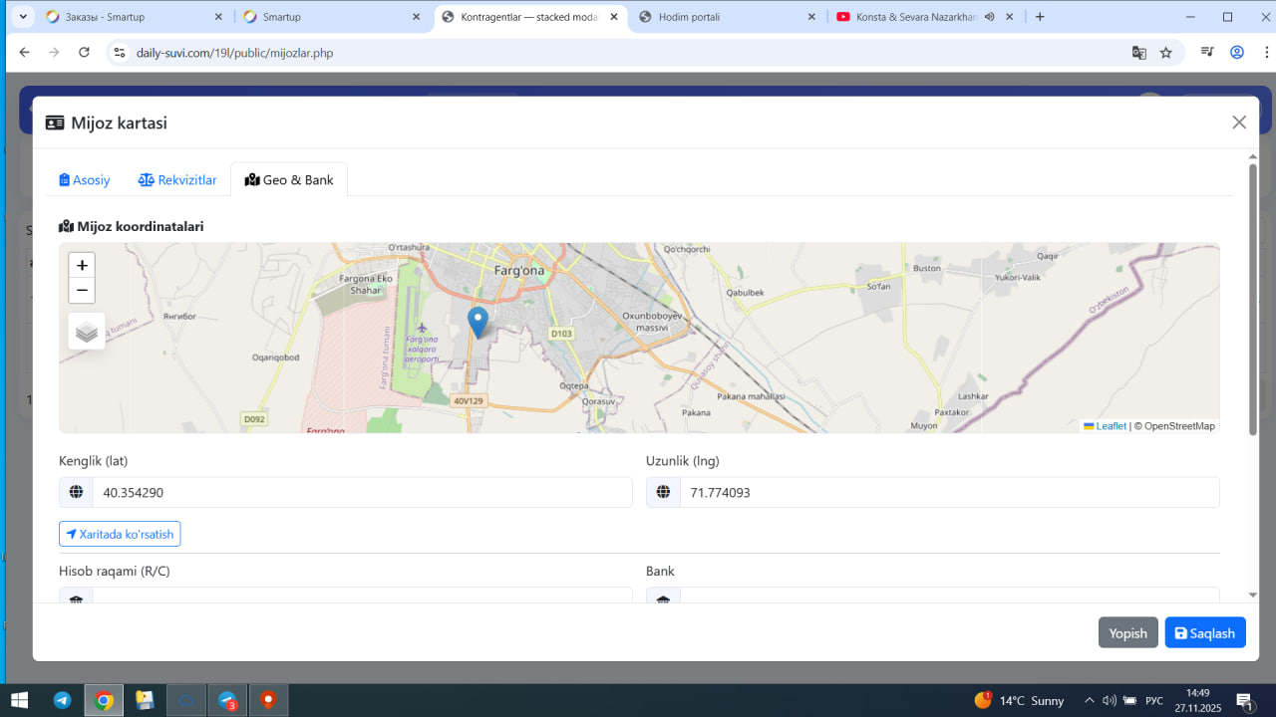Switch to the Rekvizitlar tab
Viewport: 1276px width, 717px height.
click(x=177, y=180)
